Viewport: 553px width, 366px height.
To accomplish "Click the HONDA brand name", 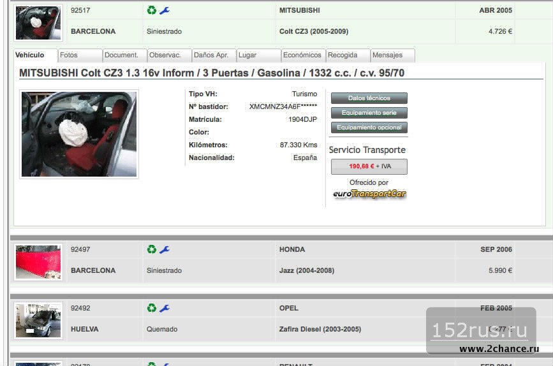I will (x=292, y=249).
